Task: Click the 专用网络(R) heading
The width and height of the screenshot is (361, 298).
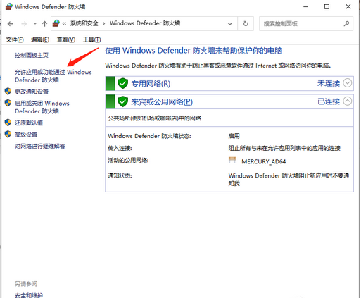Action: pos(151,84)
